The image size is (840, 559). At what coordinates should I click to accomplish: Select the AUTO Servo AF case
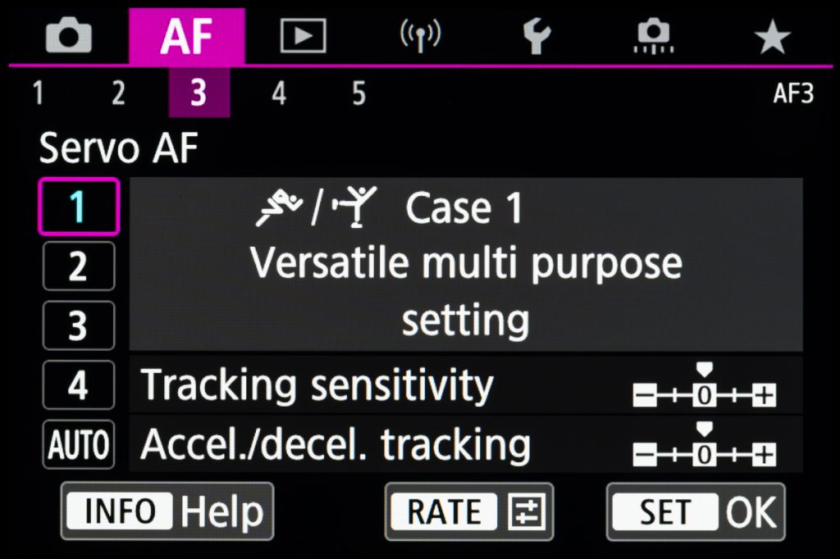(x=78, y=444)
